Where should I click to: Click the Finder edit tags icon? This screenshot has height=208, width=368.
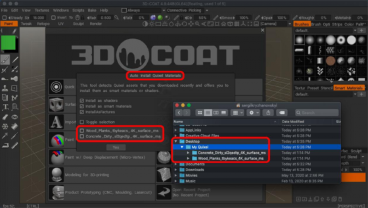(282, 113)
